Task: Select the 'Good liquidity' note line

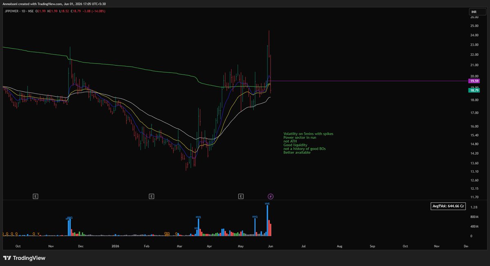Action: click(x=295, y=145)
